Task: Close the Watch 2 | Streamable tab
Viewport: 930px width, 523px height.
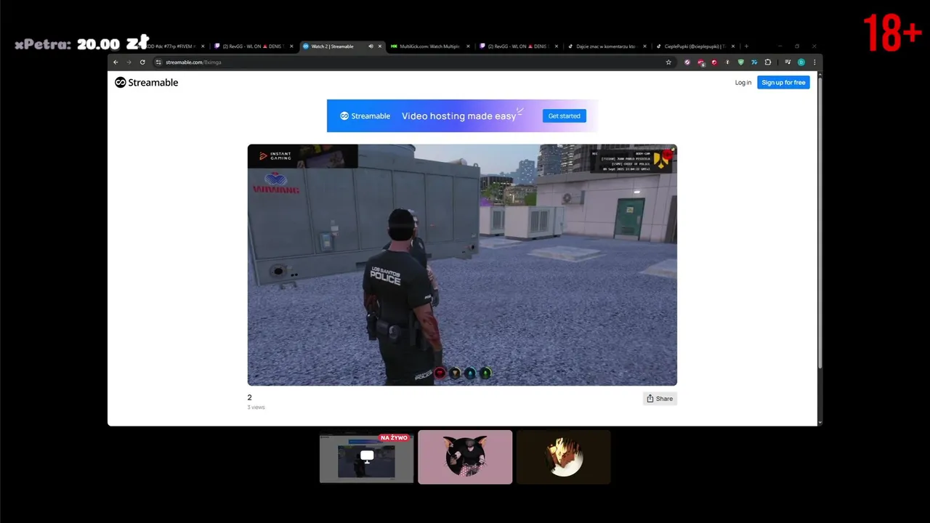Action: (x=379, y=46)
